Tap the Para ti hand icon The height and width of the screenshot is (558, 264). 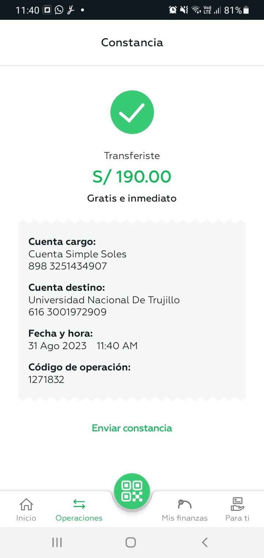coord(237,504)
